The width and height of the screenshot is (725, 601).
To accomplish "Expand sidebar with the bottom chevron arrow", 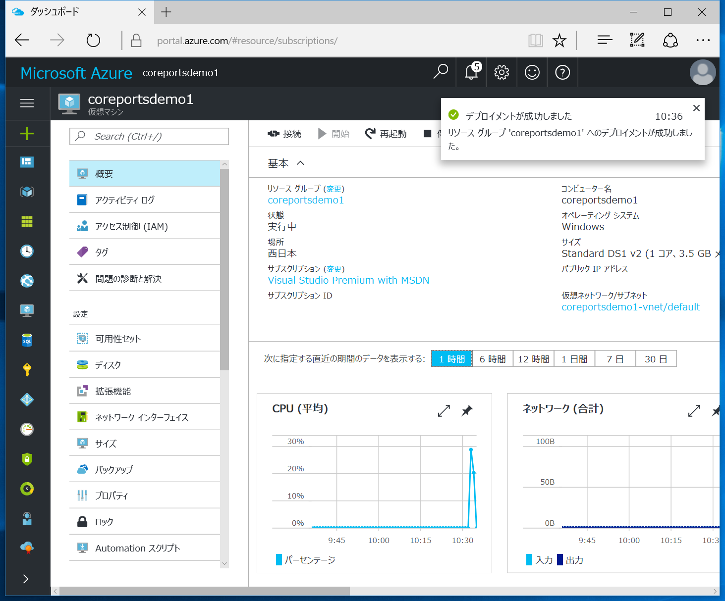I will click(26, 579).
